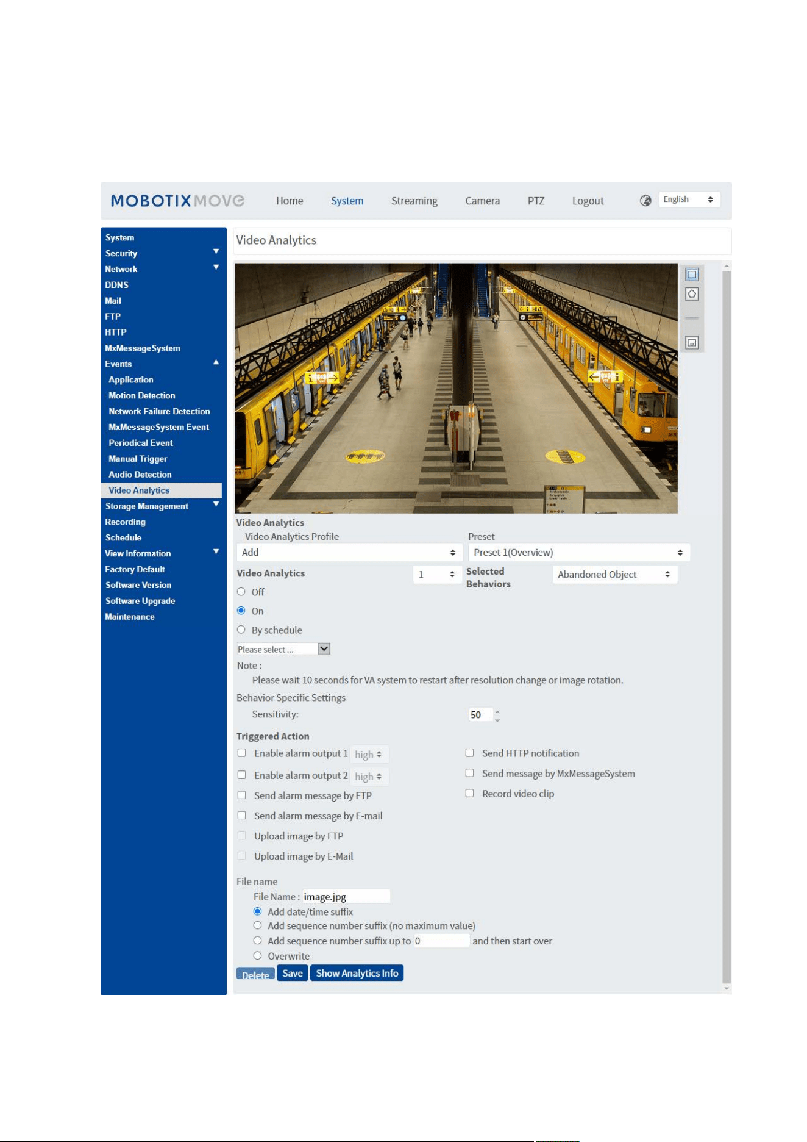Open the System tab

[x=347, y=201]
